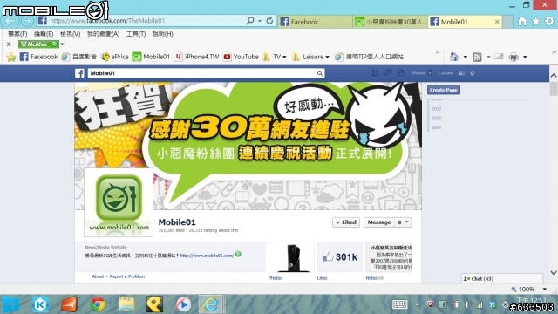The width and height of the screenshot is (558, 314).
Task: Click the Message button
Action: click(379, 222)
